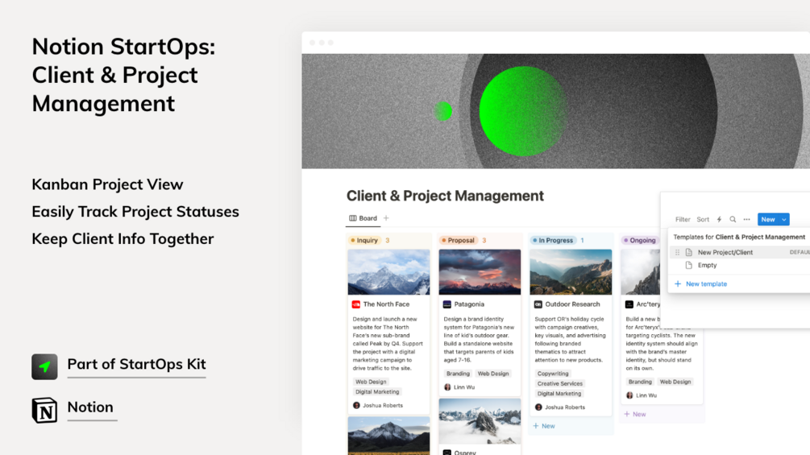Click the Arc'teryx logo icon
Screen dimensions: 810x455
pyautogui.click(x=629, y=304)
